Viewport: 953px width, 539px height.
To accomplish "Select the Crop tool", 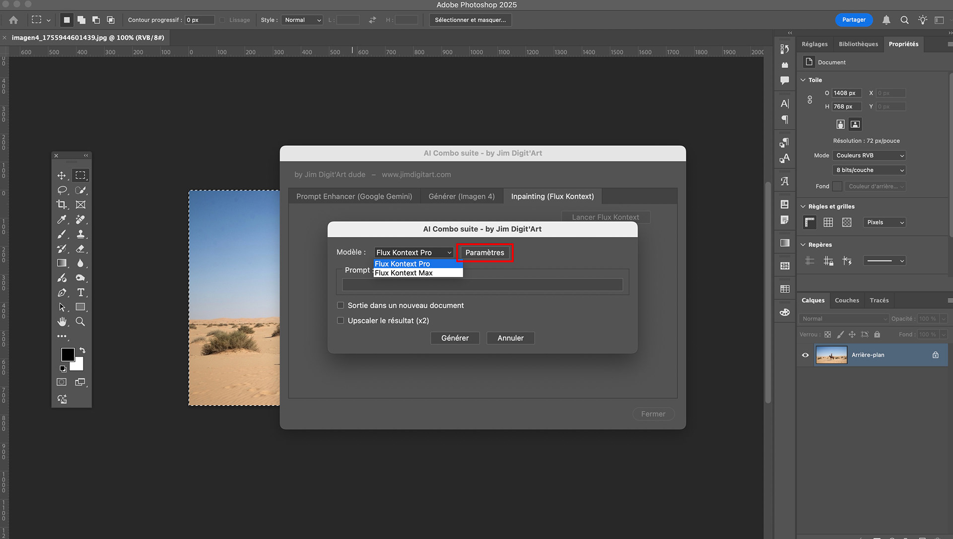I will (62, 204).
